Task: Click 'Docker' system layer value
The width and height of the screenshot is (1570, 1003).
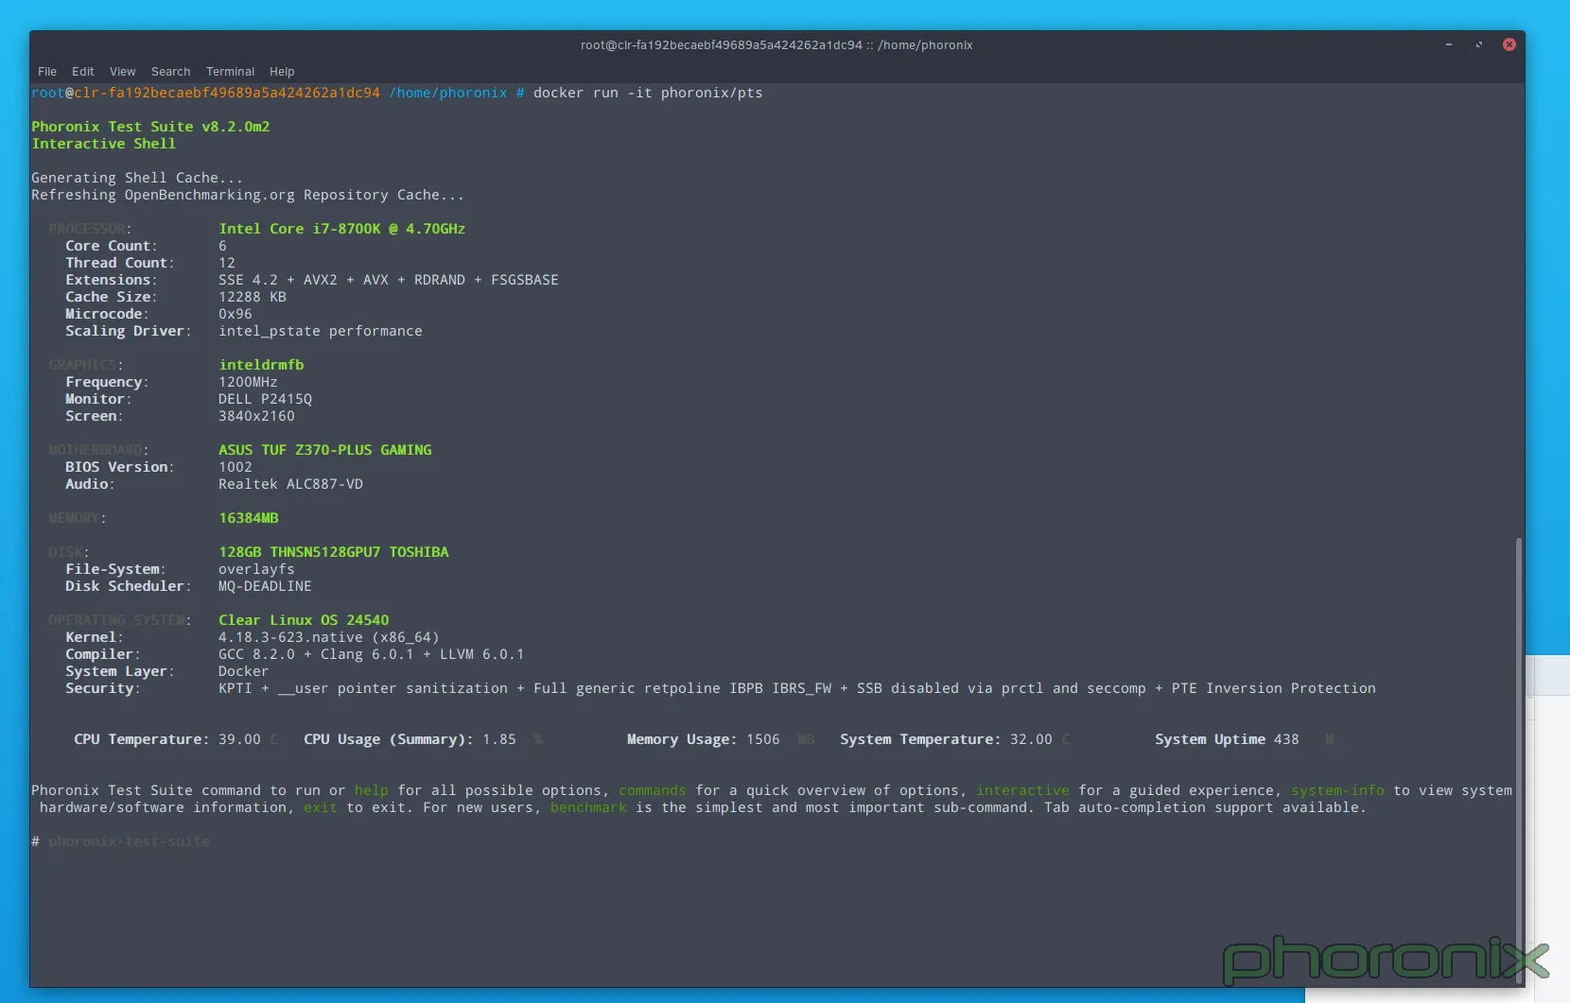Action: coord(243,671)
